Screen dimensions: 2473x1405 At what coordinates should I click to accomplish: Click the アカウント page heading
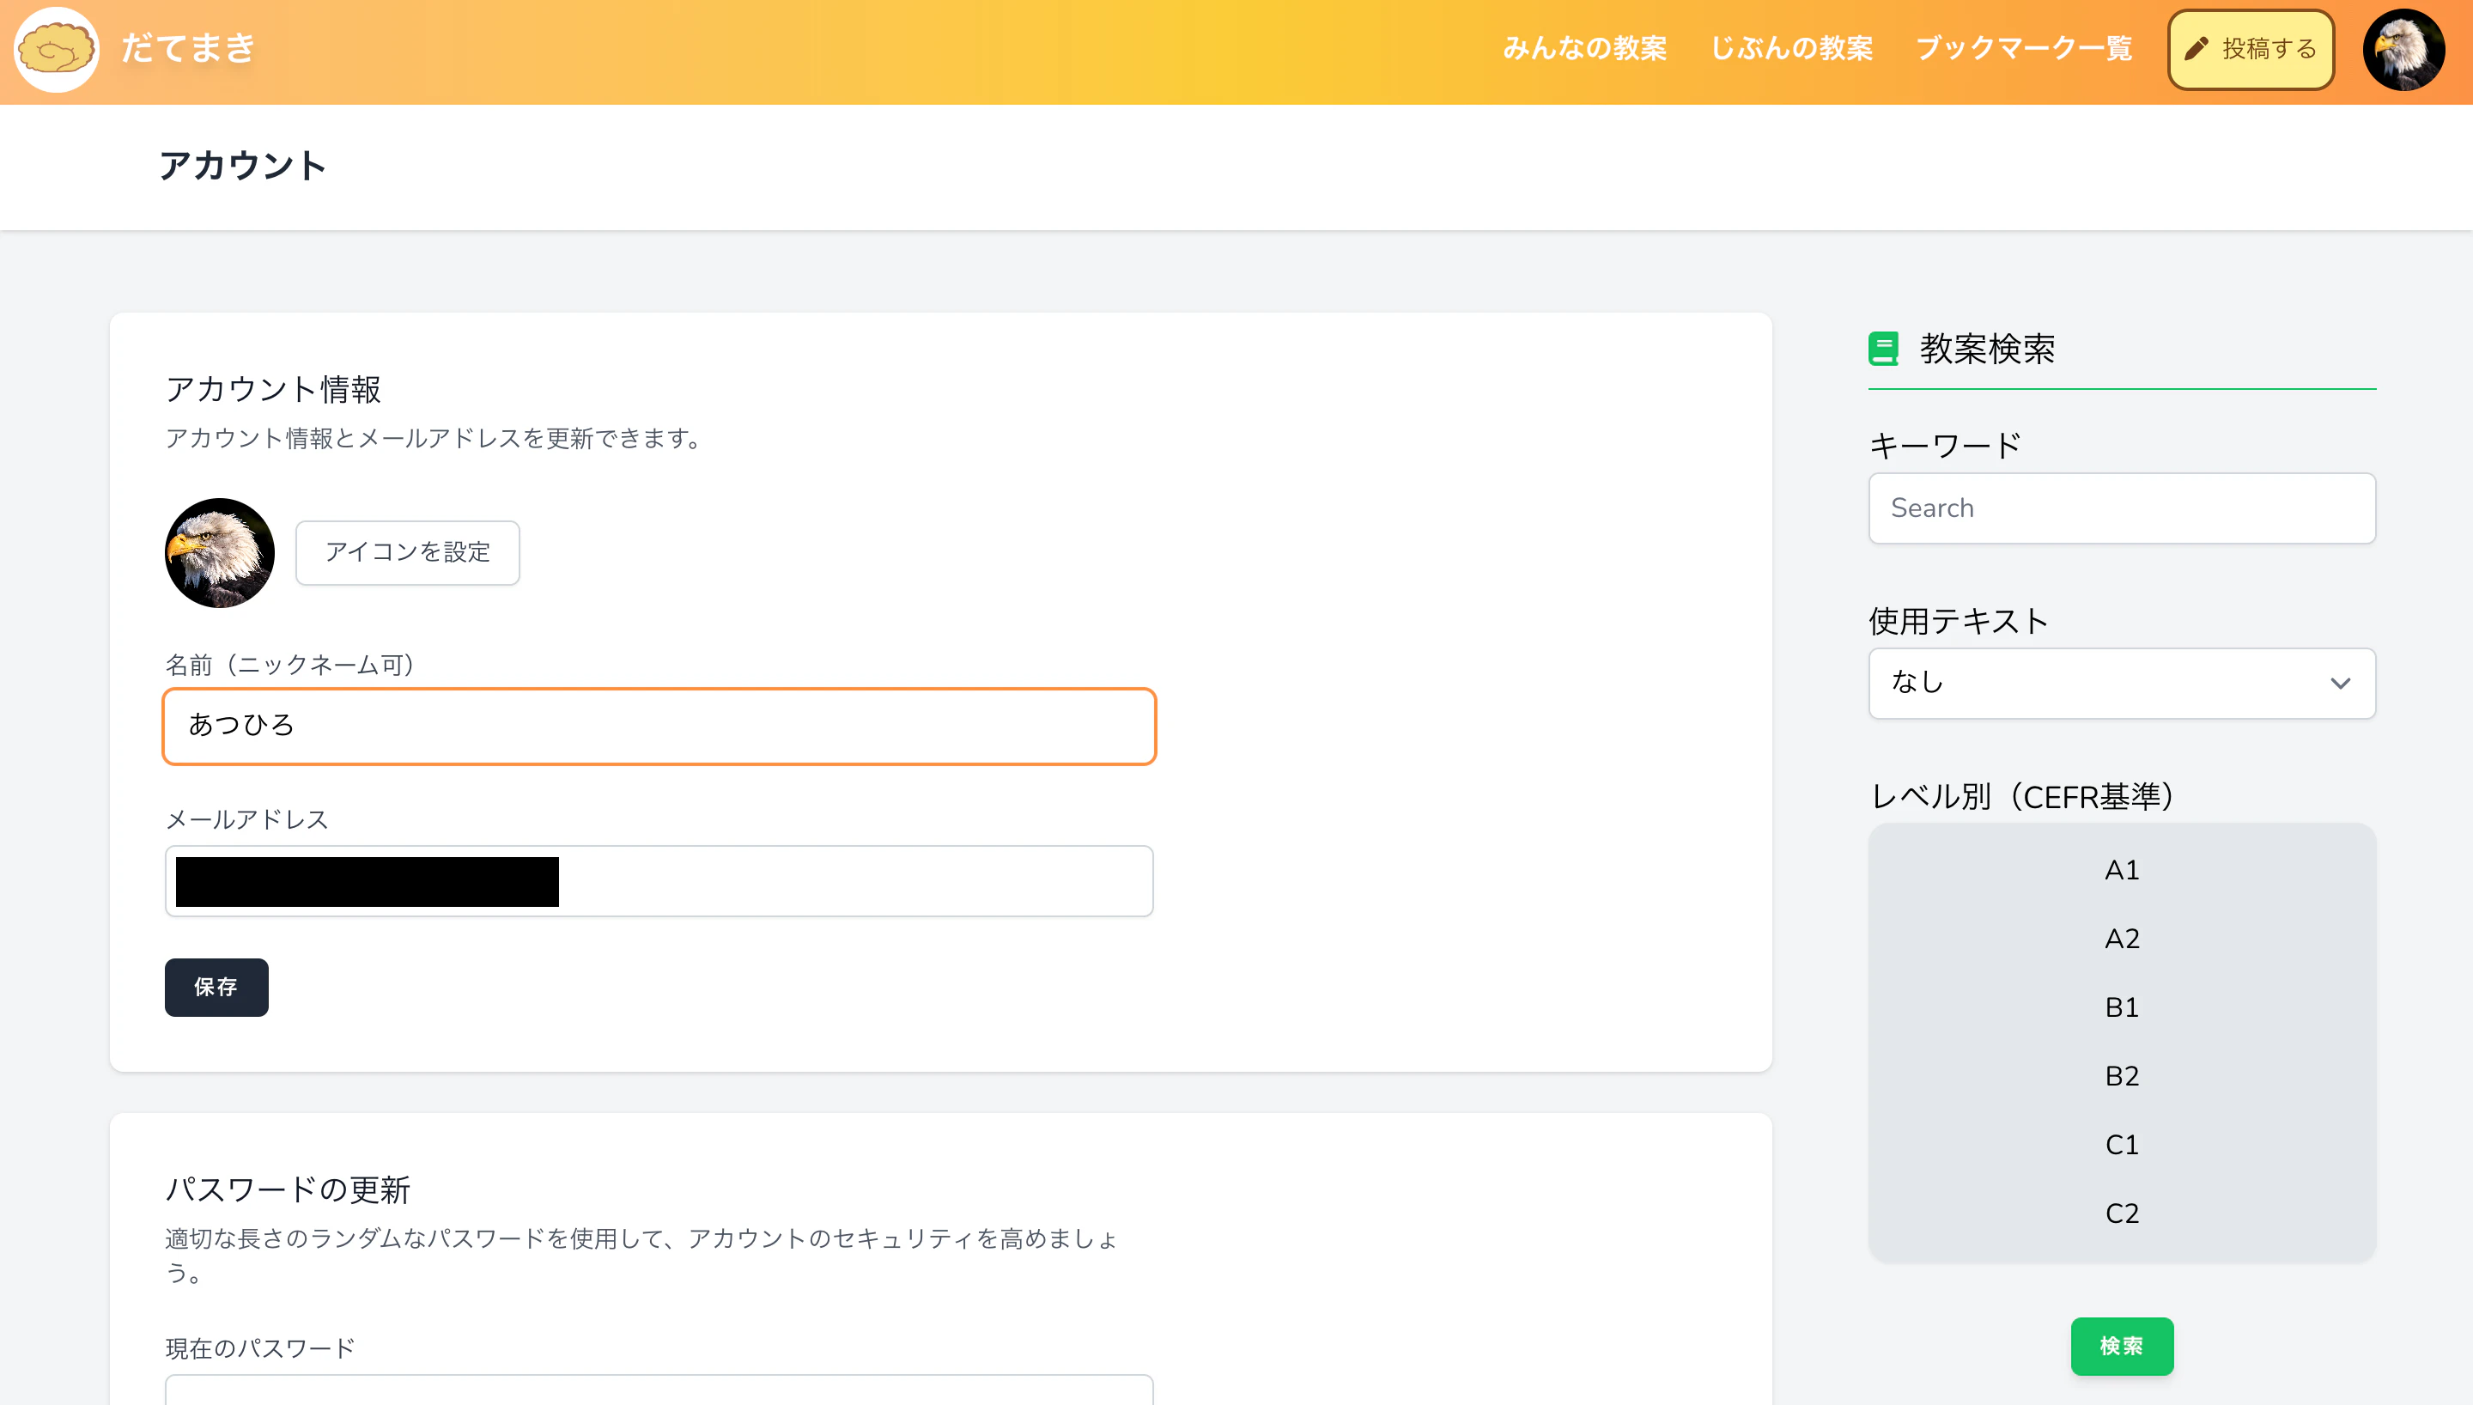(243, 166)
